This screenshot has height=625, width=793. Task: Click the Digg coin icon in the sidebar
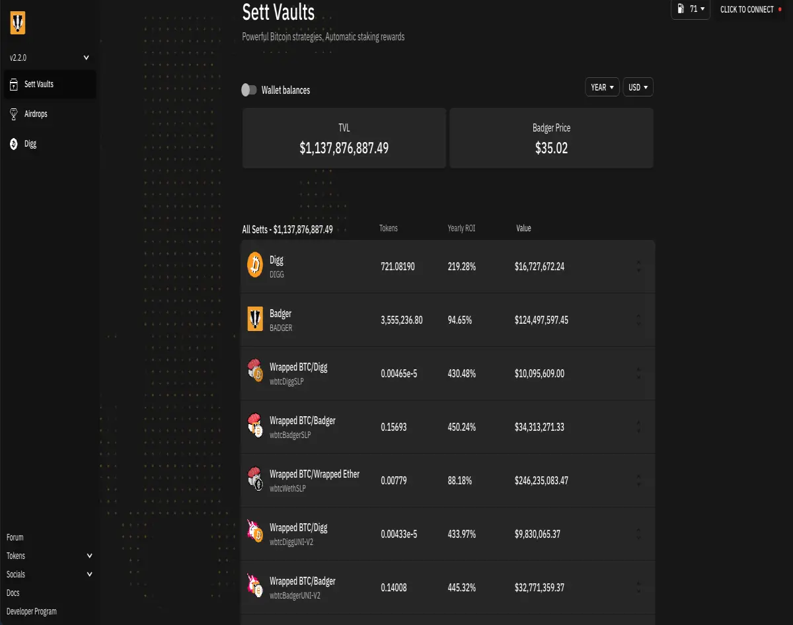[14, 144]
